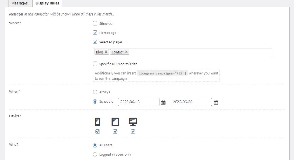Switch to the Messages tab
The image size is (294, 160).
coord(19,3)
